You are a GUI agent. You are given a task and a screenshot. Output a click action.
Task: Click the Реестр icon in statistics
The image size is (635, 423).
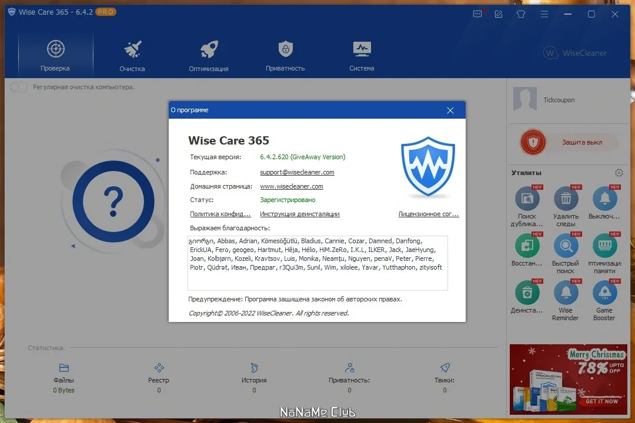(159, 368)
